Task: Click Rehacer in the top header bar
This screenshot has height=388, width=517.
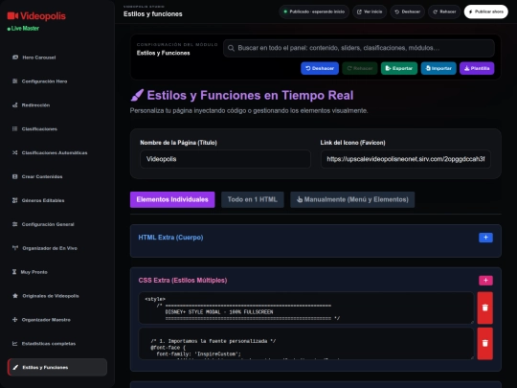Action: [444, 11]
